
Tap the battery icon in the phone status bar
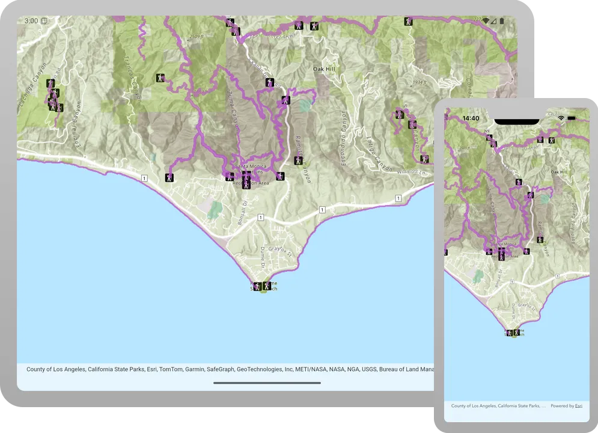[x=572, y=118]
